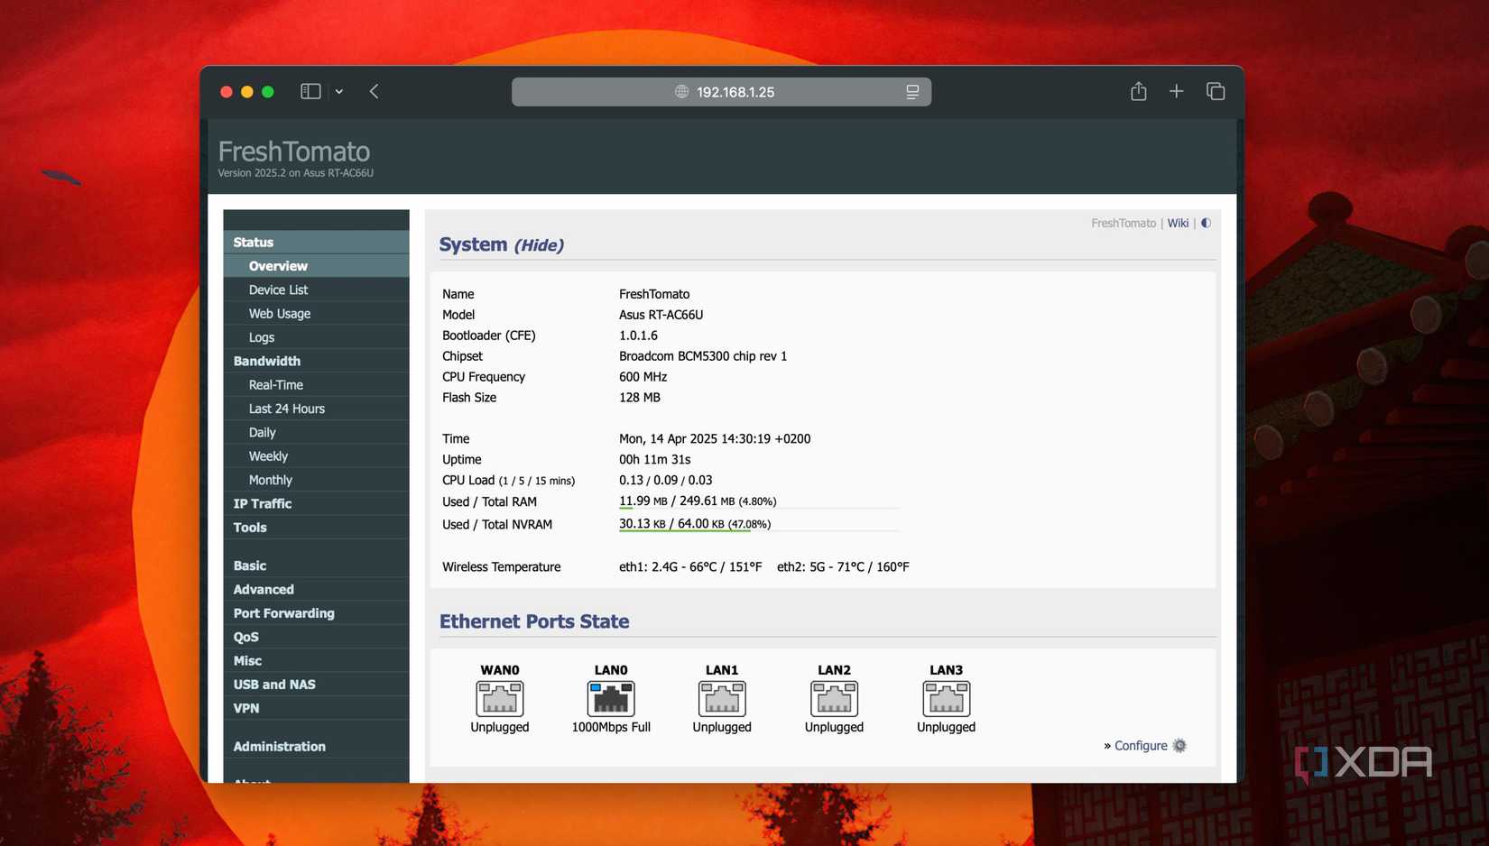Switch to the Device List page
The width and height of the screenshot is (1489, 846).
278,290
